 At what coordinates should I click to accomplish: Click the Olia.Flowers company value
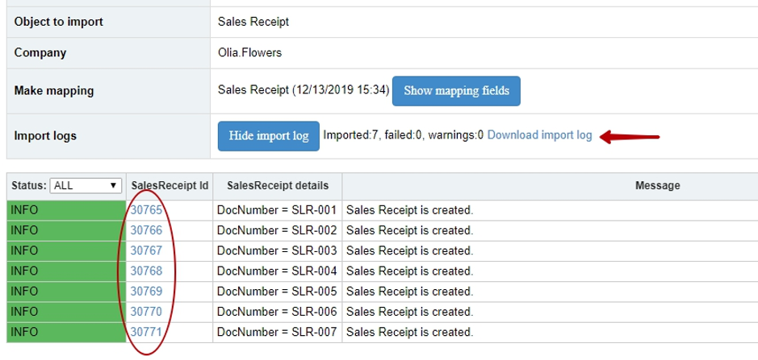coord(249,52)
